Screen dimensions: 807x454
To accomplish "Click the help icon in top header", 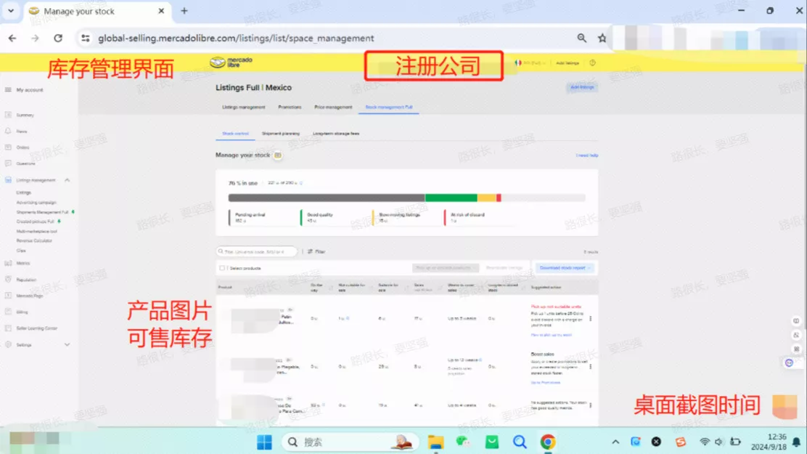I will [592, 63].
